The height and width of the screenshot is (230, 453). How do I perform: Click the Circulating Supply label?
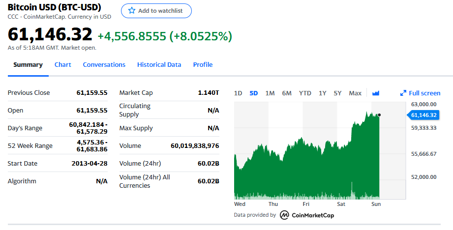135,110
